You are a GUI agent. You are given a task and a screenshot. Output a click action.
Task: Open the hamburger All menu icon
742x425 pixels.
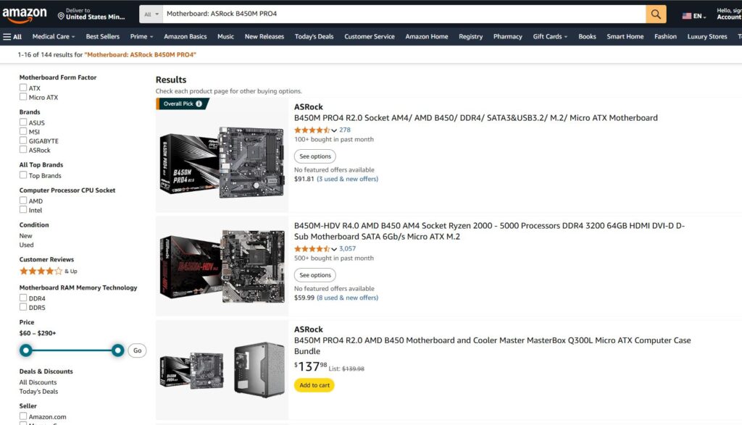[7, 37]
